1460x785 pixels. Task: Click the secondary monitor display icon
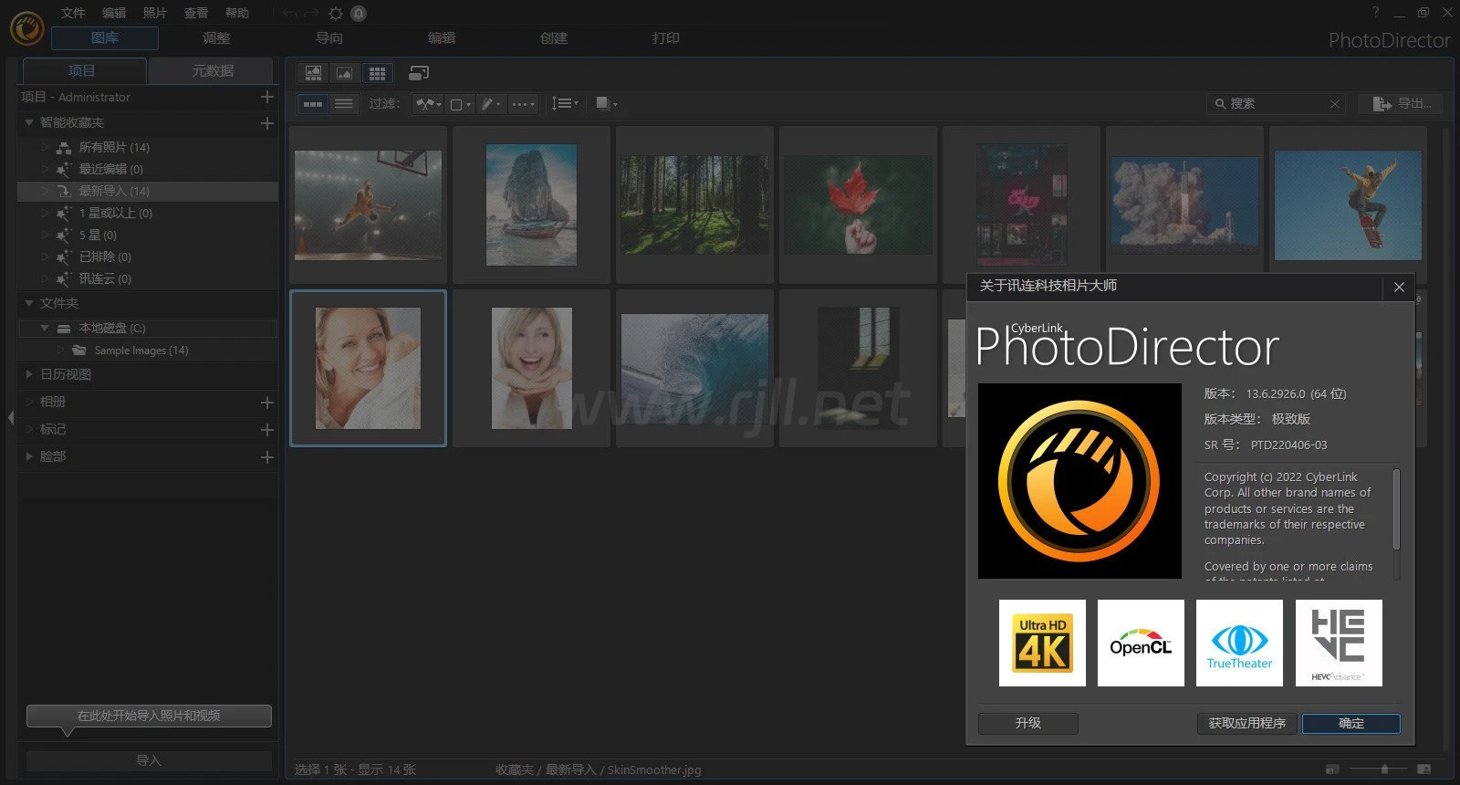(x=419, y=73)
